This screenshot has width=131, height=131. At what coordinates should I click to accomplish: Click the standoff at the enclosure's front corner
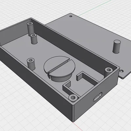[x=73, y=98]
